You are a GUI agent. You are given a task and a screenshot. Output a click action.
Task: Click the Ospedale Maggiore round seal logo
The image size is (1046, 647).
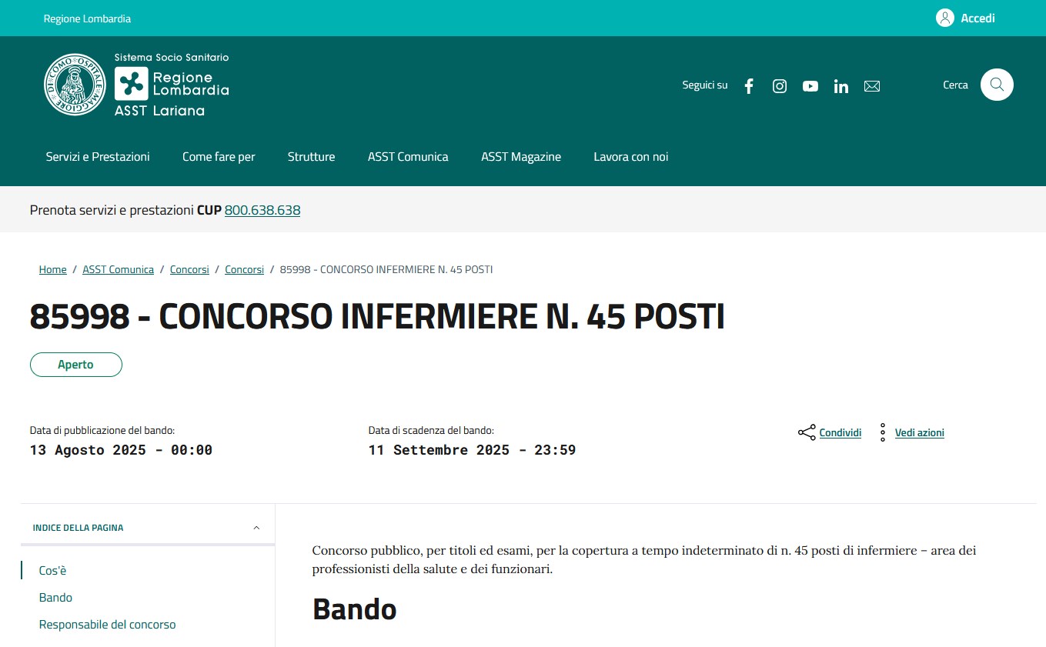(x=75, y=85)
